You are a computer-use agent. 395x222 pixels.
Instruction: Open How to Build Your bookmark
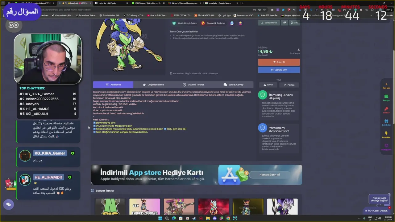[x=157, y=15]
